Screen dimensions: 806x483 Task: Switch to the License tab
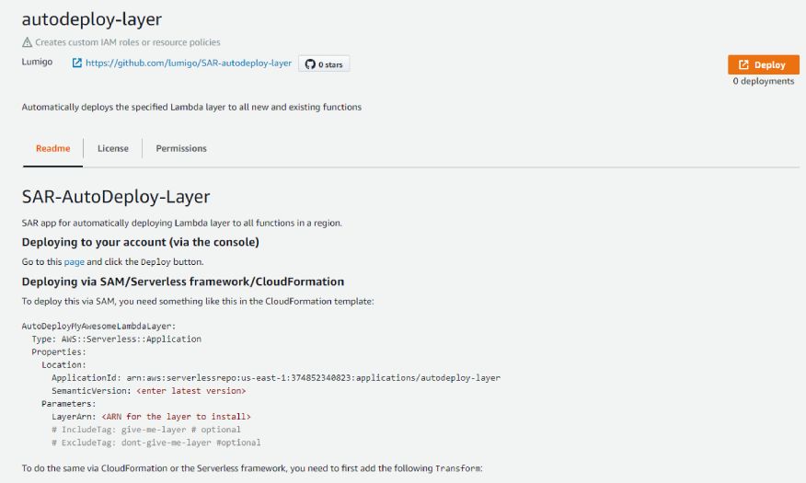[113, 148]
